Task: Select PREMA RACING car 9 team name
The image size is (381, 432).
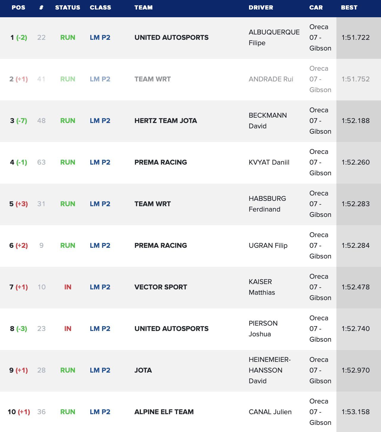Action: click(160, 245)
